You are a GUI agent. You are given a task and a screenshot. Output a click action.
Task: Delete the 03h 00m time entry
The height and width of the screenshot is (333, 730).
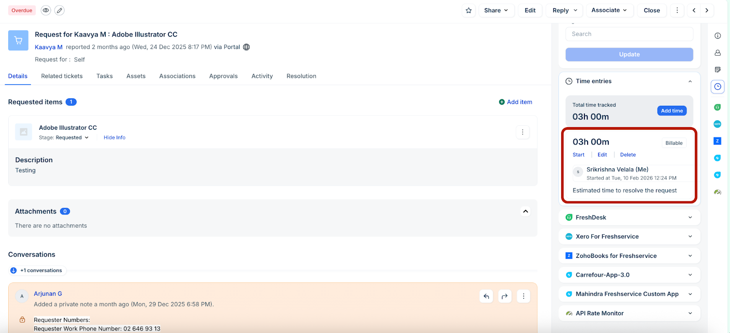[628, 155]
